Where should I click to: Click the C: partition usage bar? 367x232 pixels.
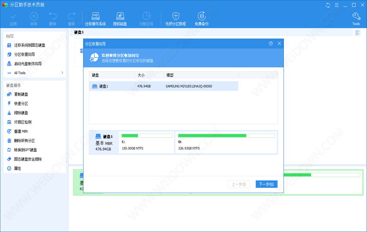pos(146,135)
